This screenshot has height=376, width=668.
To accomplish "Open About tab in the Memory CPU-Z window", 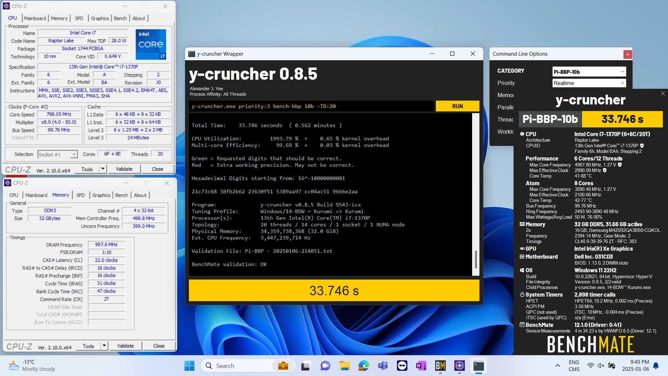I will (140, 195).
